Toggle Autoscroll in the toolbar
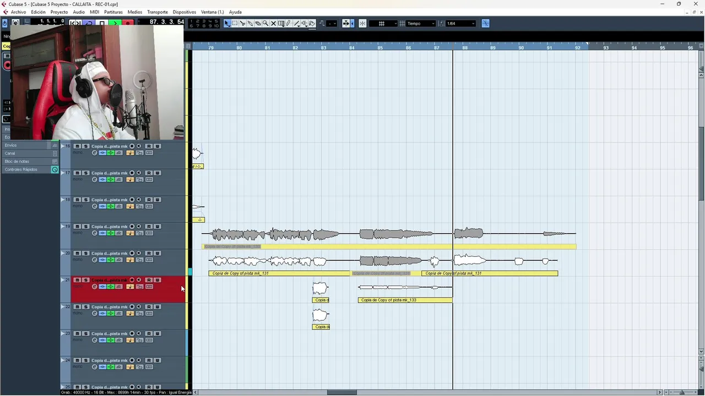705x396 pixels. pos(346,24)
